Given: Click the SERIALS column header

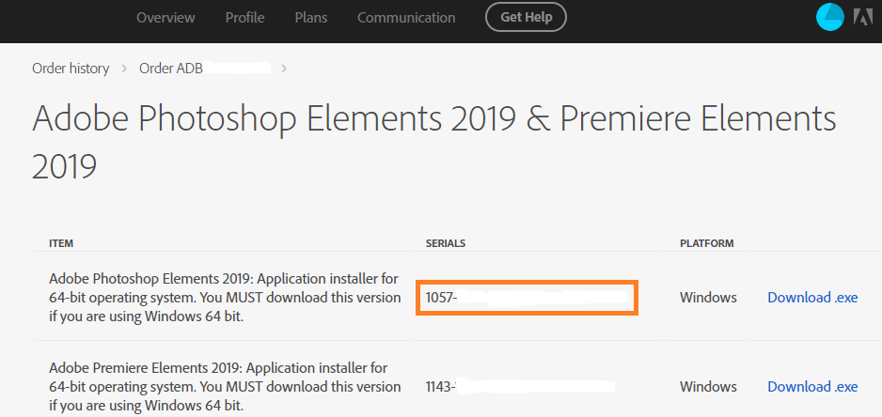Looking at the screenshot, I should coord(446,243).
